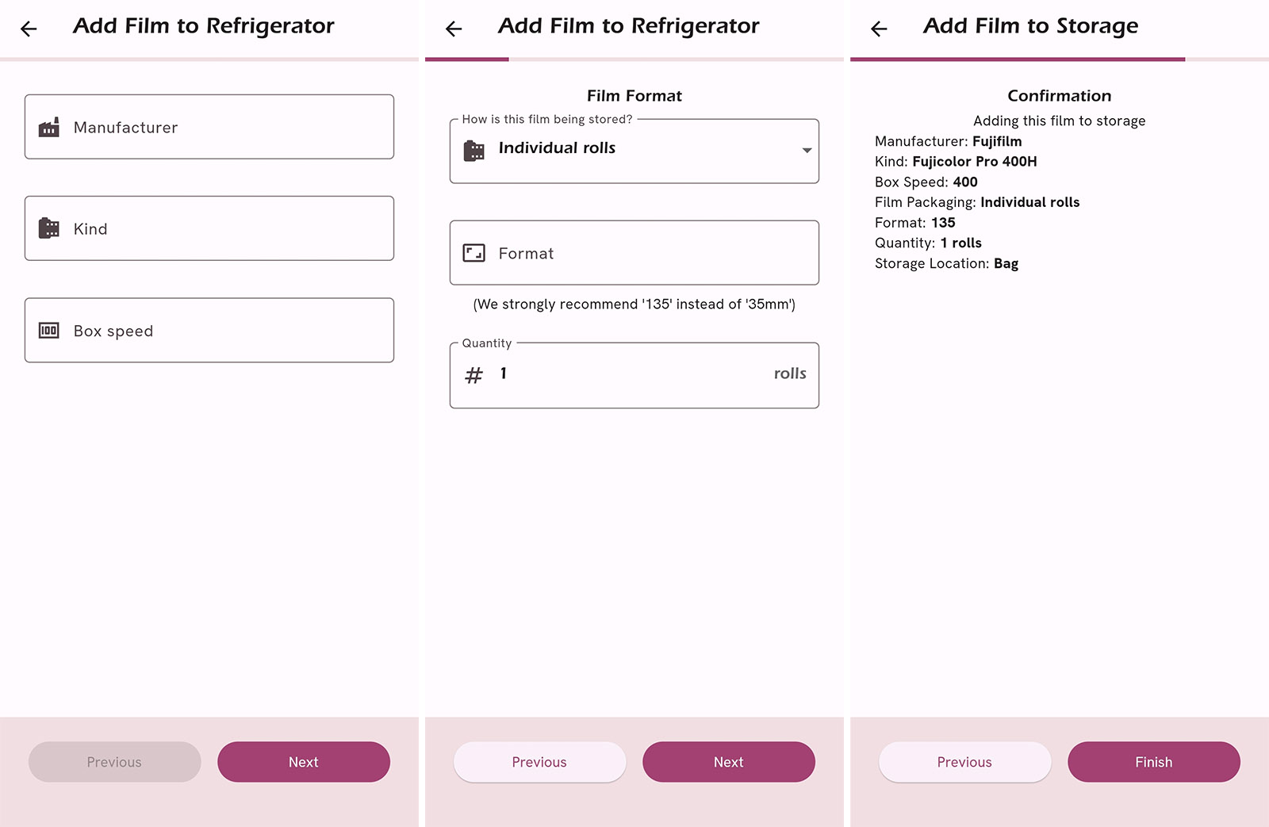Click the ISO icon beside Box speed

tap(48, 331)
